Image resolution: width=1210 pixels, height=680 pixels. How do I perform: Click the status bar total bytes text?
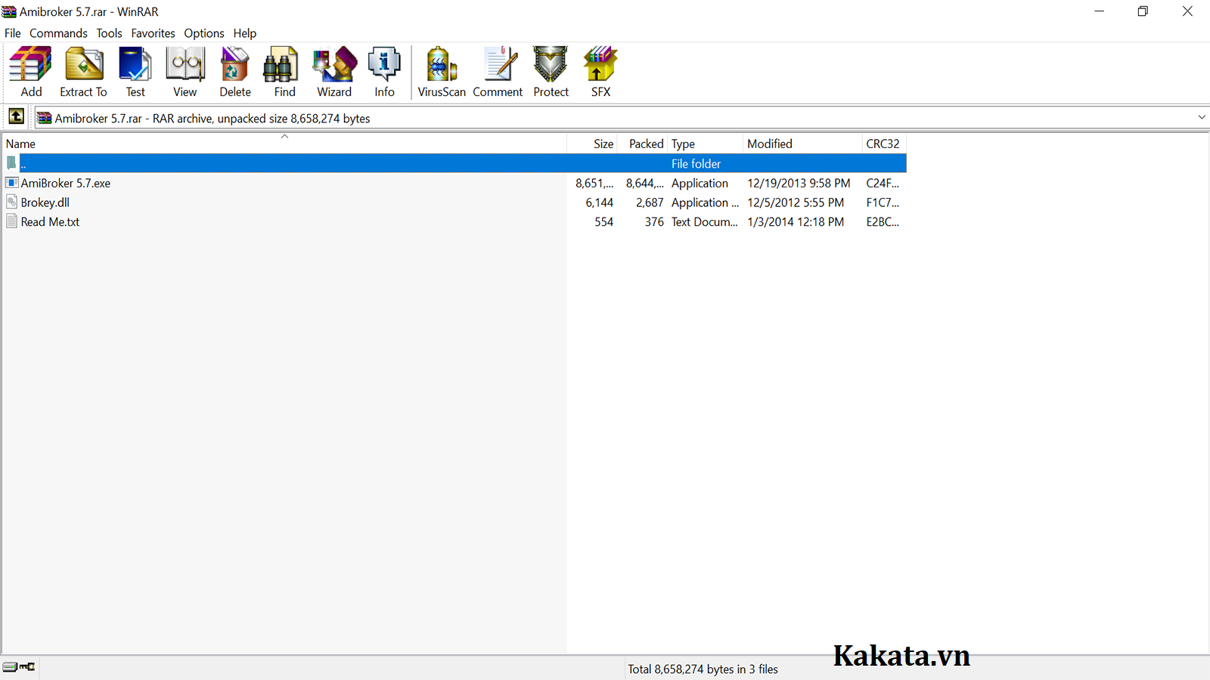[x=703, y=669]
